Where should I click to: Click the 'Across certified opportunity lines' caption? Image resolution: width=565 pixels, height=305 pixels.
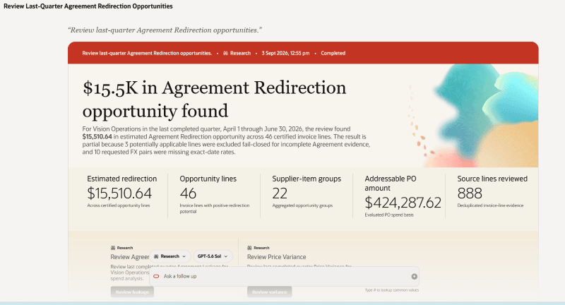click(x=119, y=205)
